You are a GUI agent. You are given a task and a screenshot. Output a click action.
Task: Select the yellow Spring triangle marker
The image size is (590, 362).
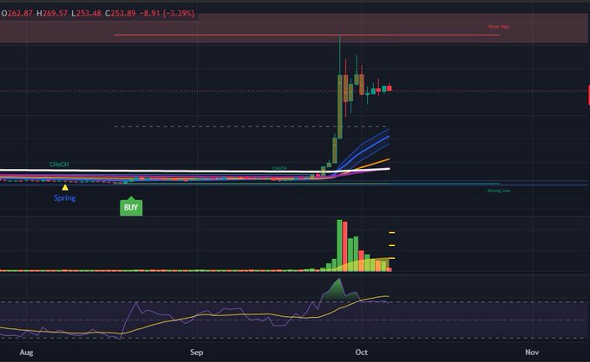pos(65,187)
